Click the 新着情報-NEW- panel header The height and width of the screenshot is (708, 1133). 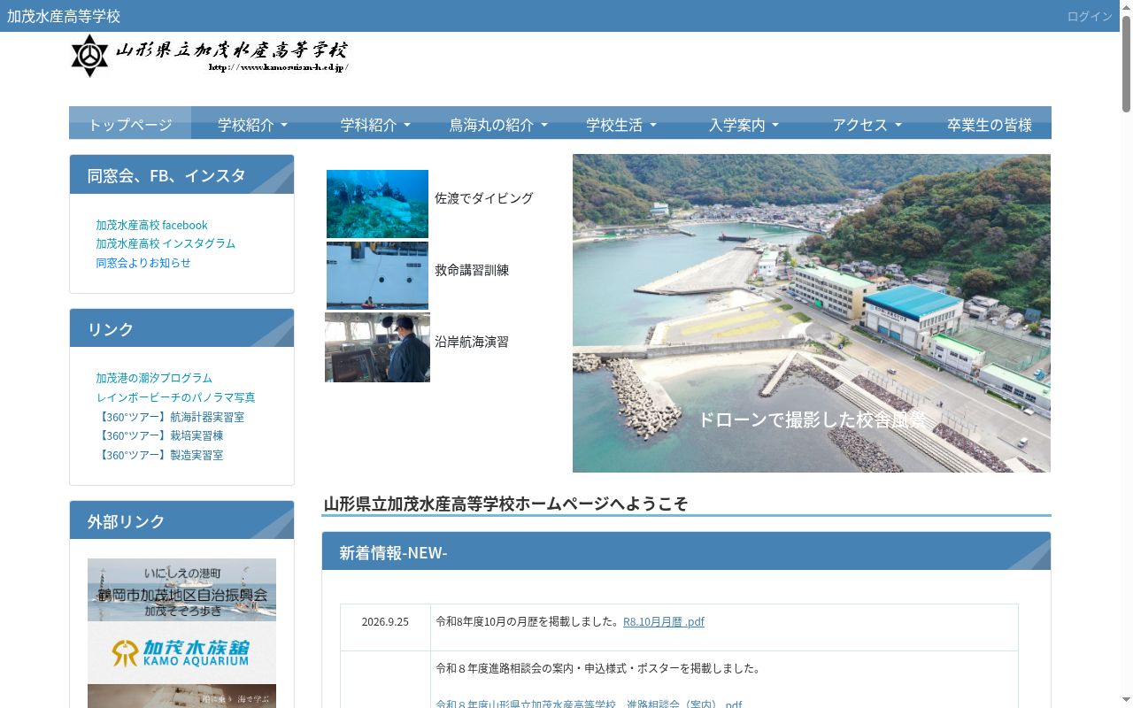686,551
